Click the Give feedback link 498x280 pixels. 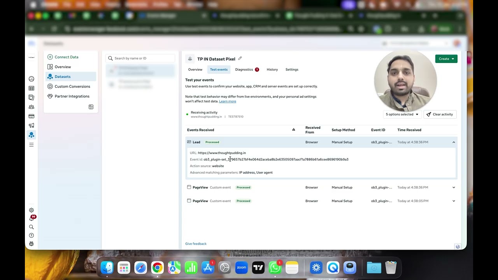(196, 244)
